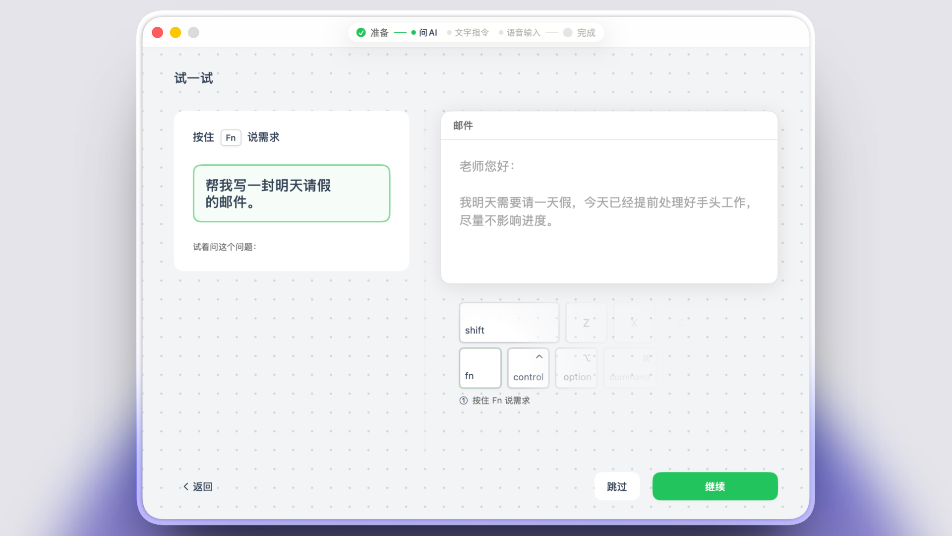Image resolution: width=952 pixels, height=536 pixels.
Task: Click the X key on virtual keyboard
Action: (634, 323)
